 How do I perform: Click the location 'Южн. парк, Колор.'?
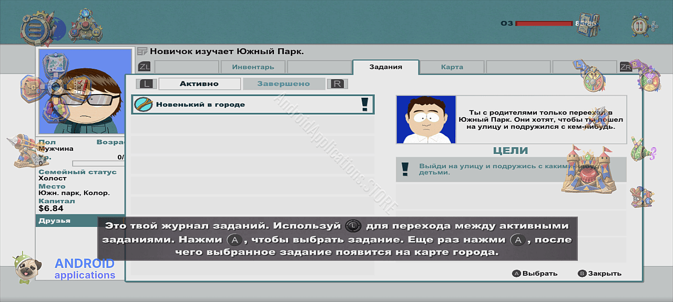click(x=74, y=193)
